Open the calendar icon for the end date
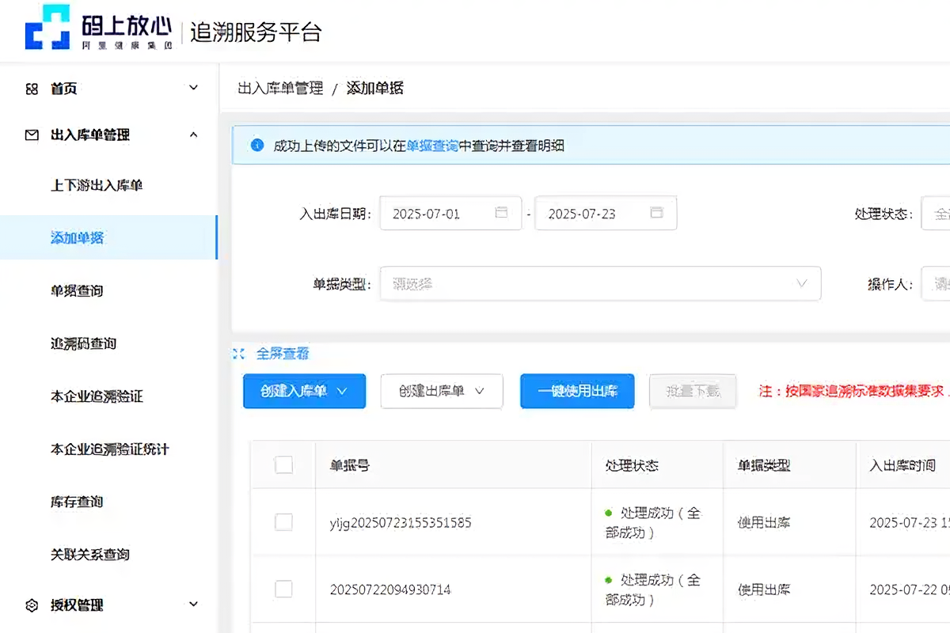This screenshot has height=633, width=950. (656, 212)
